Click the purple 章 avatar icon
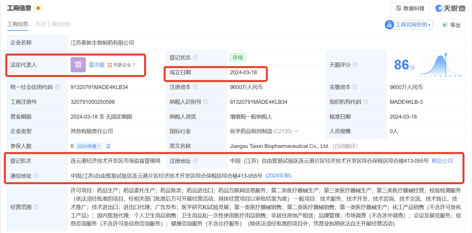Image resolution: width=472 pixels, height=233 pixels. point(78,65)
